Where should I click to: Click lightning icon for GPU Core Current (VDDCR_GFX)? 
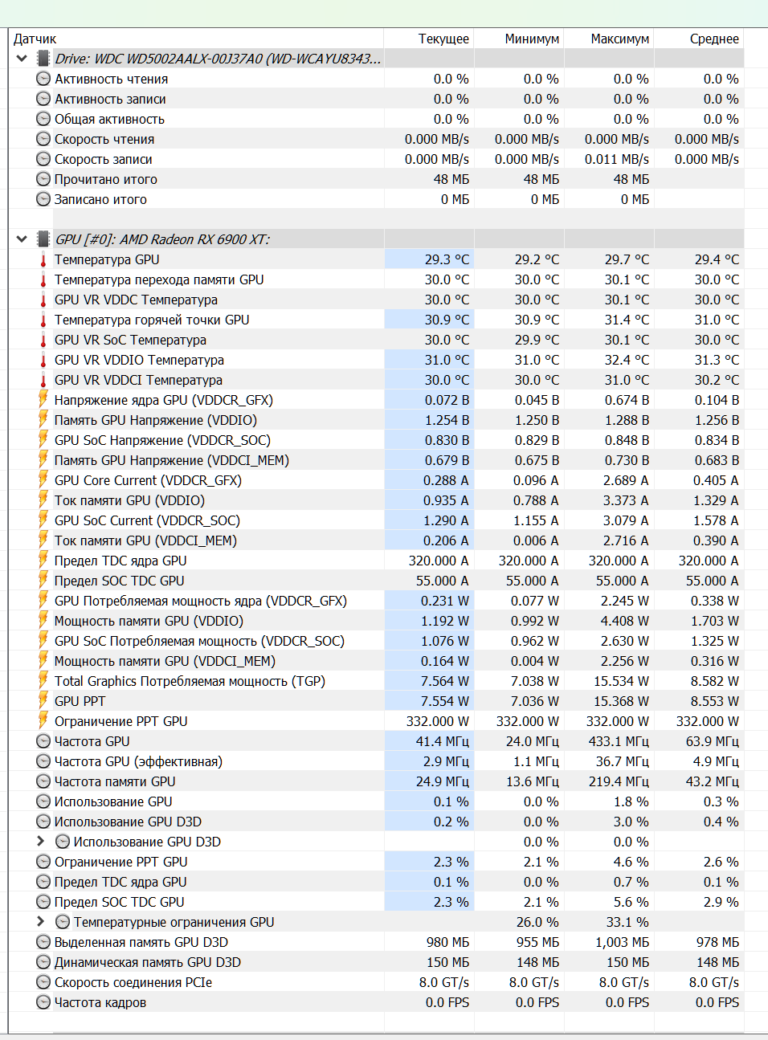[43, 479]
